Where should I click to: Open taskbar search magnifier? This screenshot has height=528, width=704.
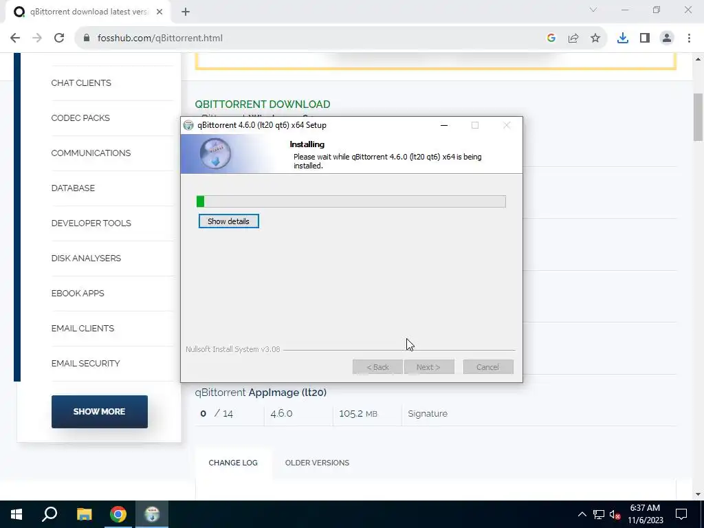49,514
